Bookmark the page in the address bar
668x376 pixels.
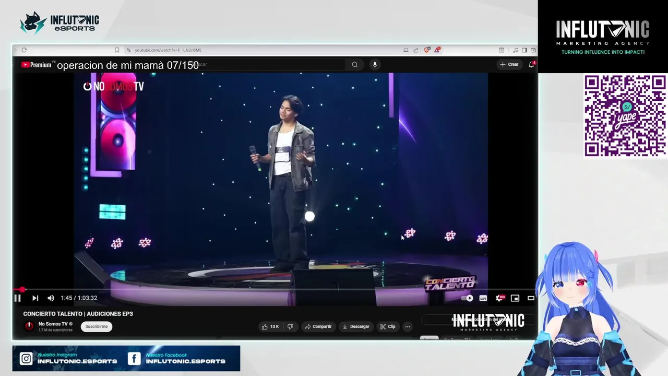117,50
